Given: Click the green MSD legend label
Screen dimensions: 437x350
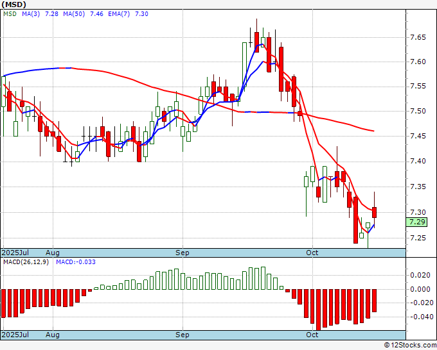Looking at the screenshot, I should pos(10,14).
